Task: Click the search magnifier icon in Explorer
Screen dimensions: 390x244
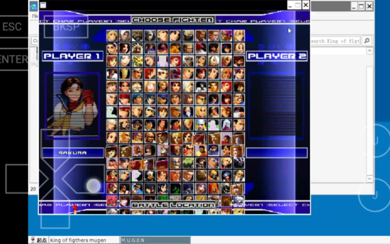Action: pyautogui.click(x=367, y=41)
